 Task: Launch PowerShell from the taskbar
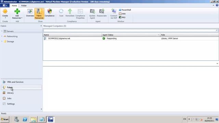(25, 119)
